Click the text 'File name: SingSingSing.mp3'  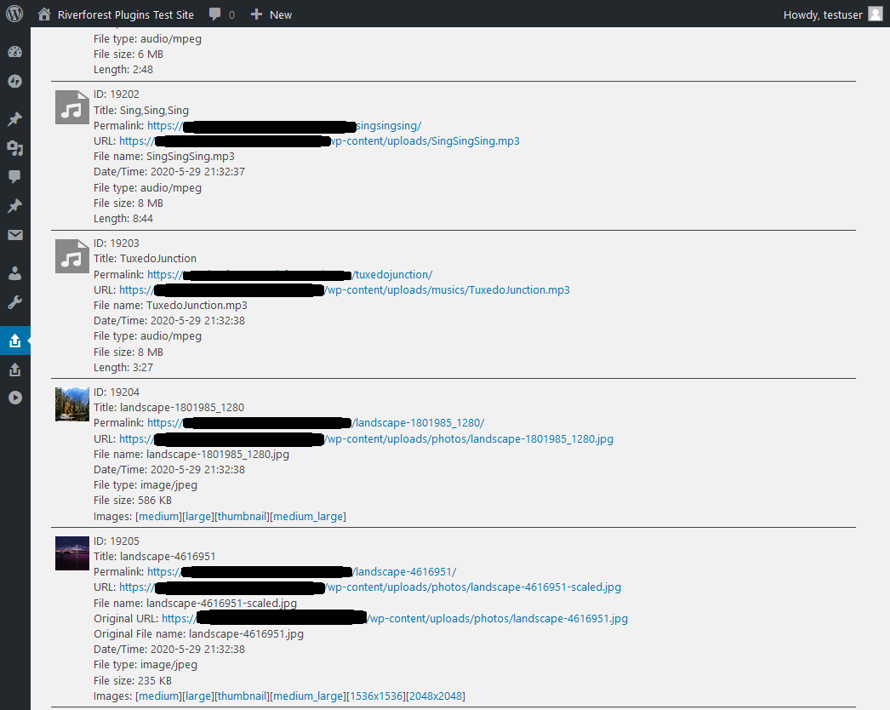click(164, 156)
